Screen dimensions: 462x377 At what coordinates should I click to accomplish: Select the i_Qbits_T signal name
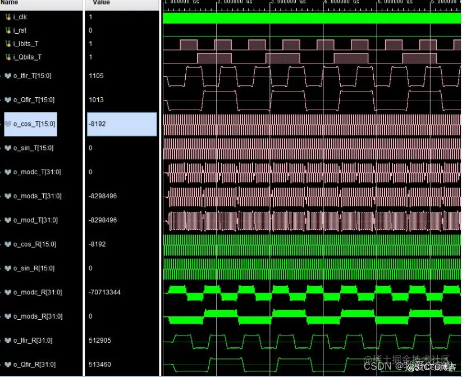(27, 57)
